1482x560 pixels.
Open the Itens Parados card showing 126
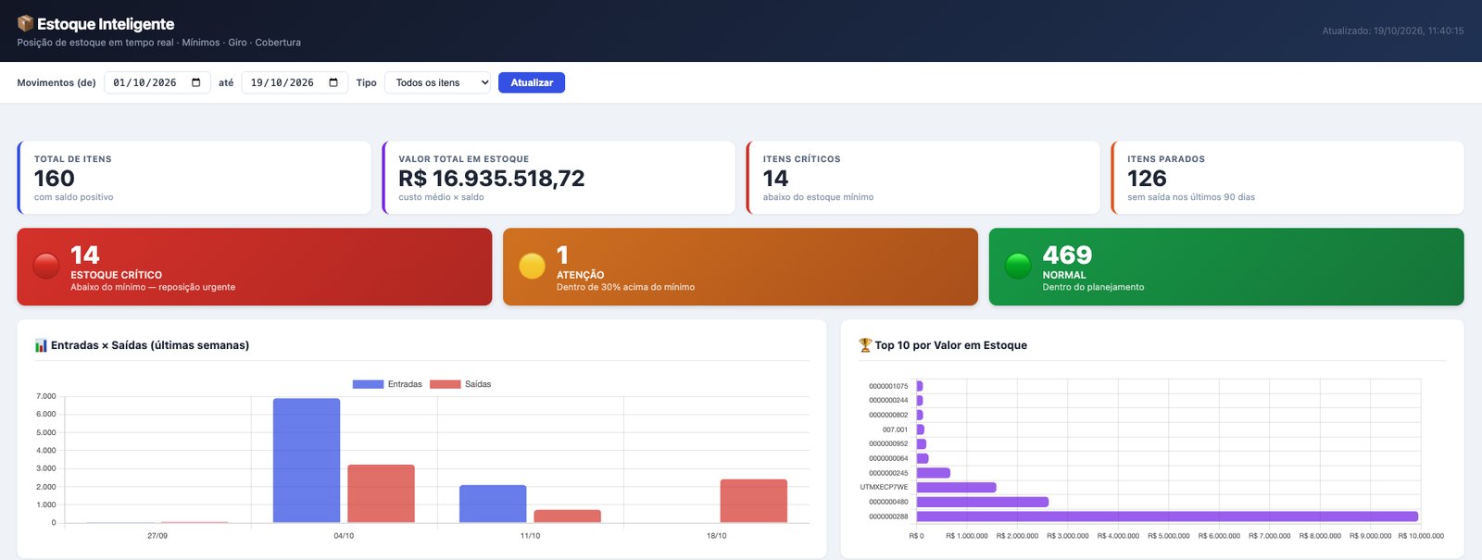coord(1287,178)
